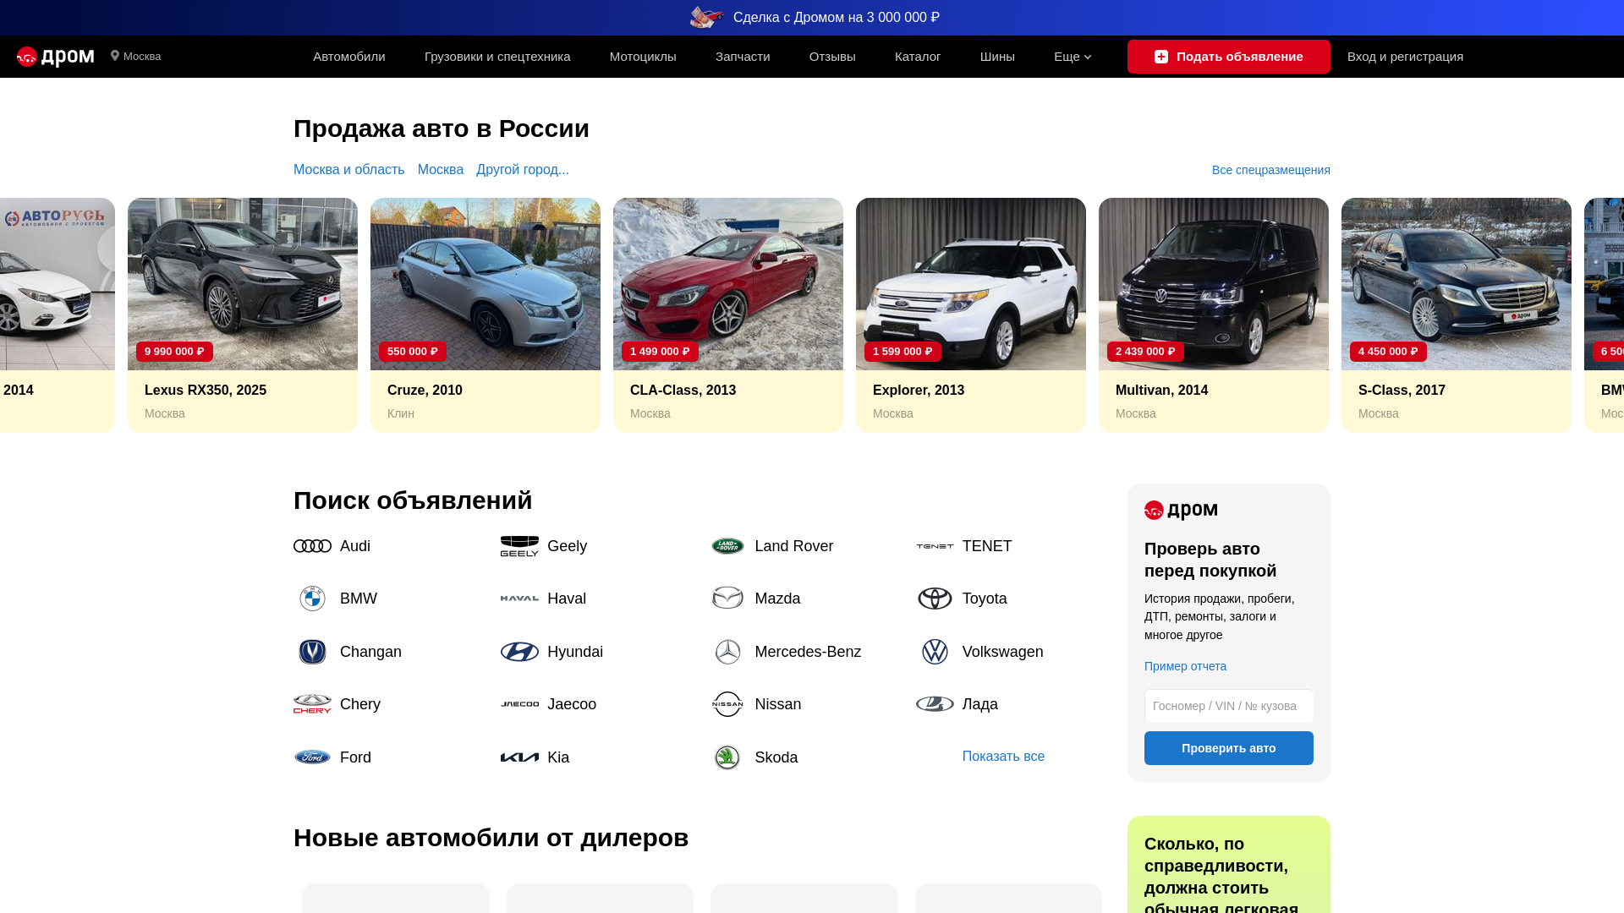Choose Другой город link
Image resolution: width=1624 pixels, height=913 pixels.
(523, 170)
